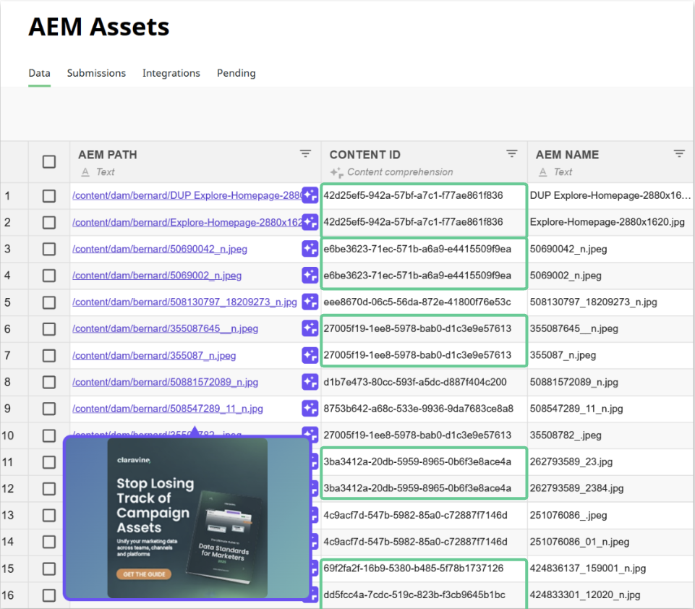Click GET THE GUIDE button in preview
The width and height of the screenshot is (695, 609).
pos(144,574)
